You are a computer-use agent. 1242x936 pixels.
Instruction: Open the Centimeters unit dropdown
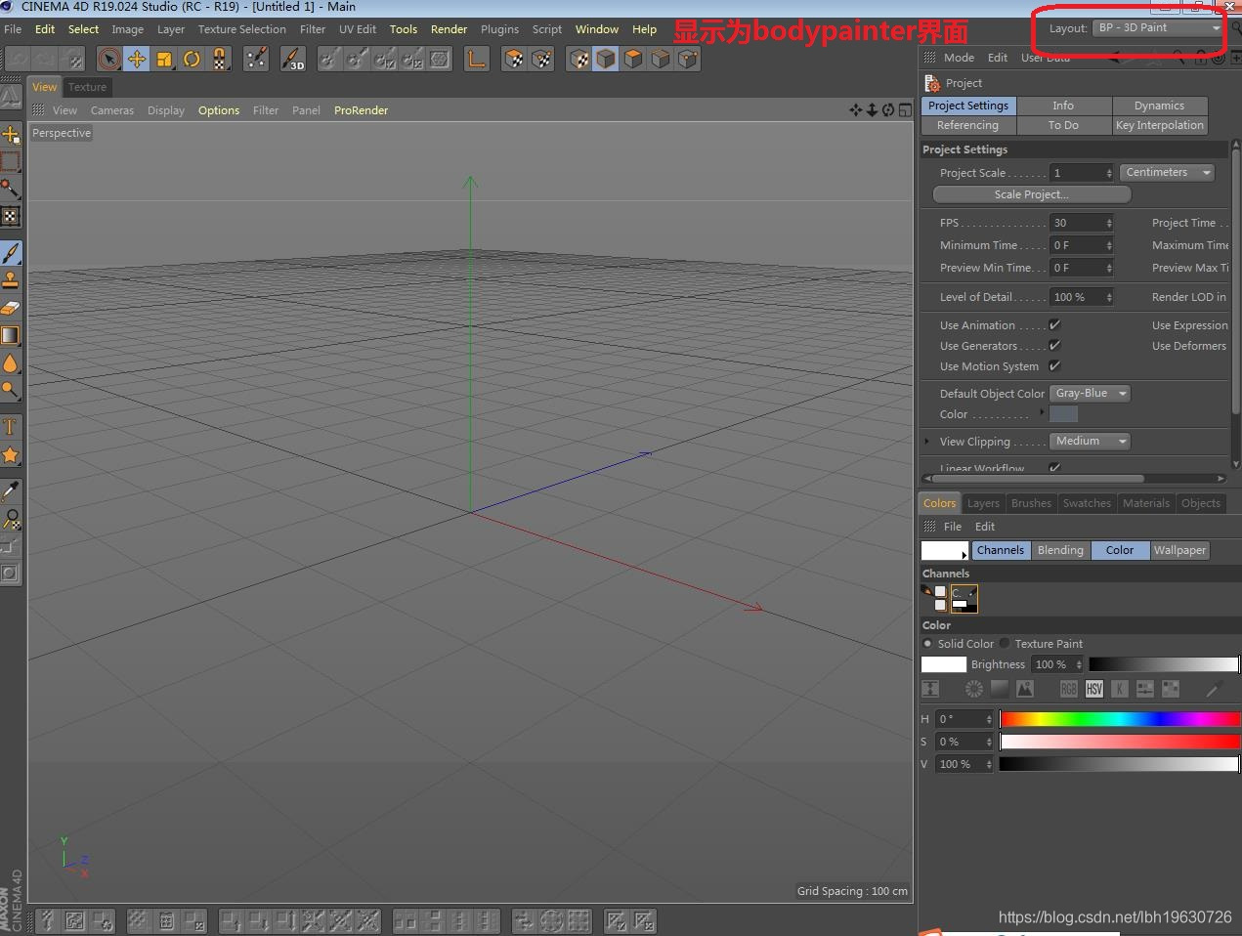1167,173
